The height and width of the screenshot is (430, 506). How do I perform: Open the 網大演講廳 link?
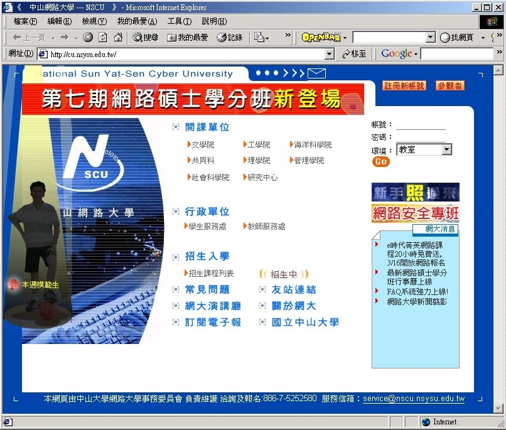point(213,306)
